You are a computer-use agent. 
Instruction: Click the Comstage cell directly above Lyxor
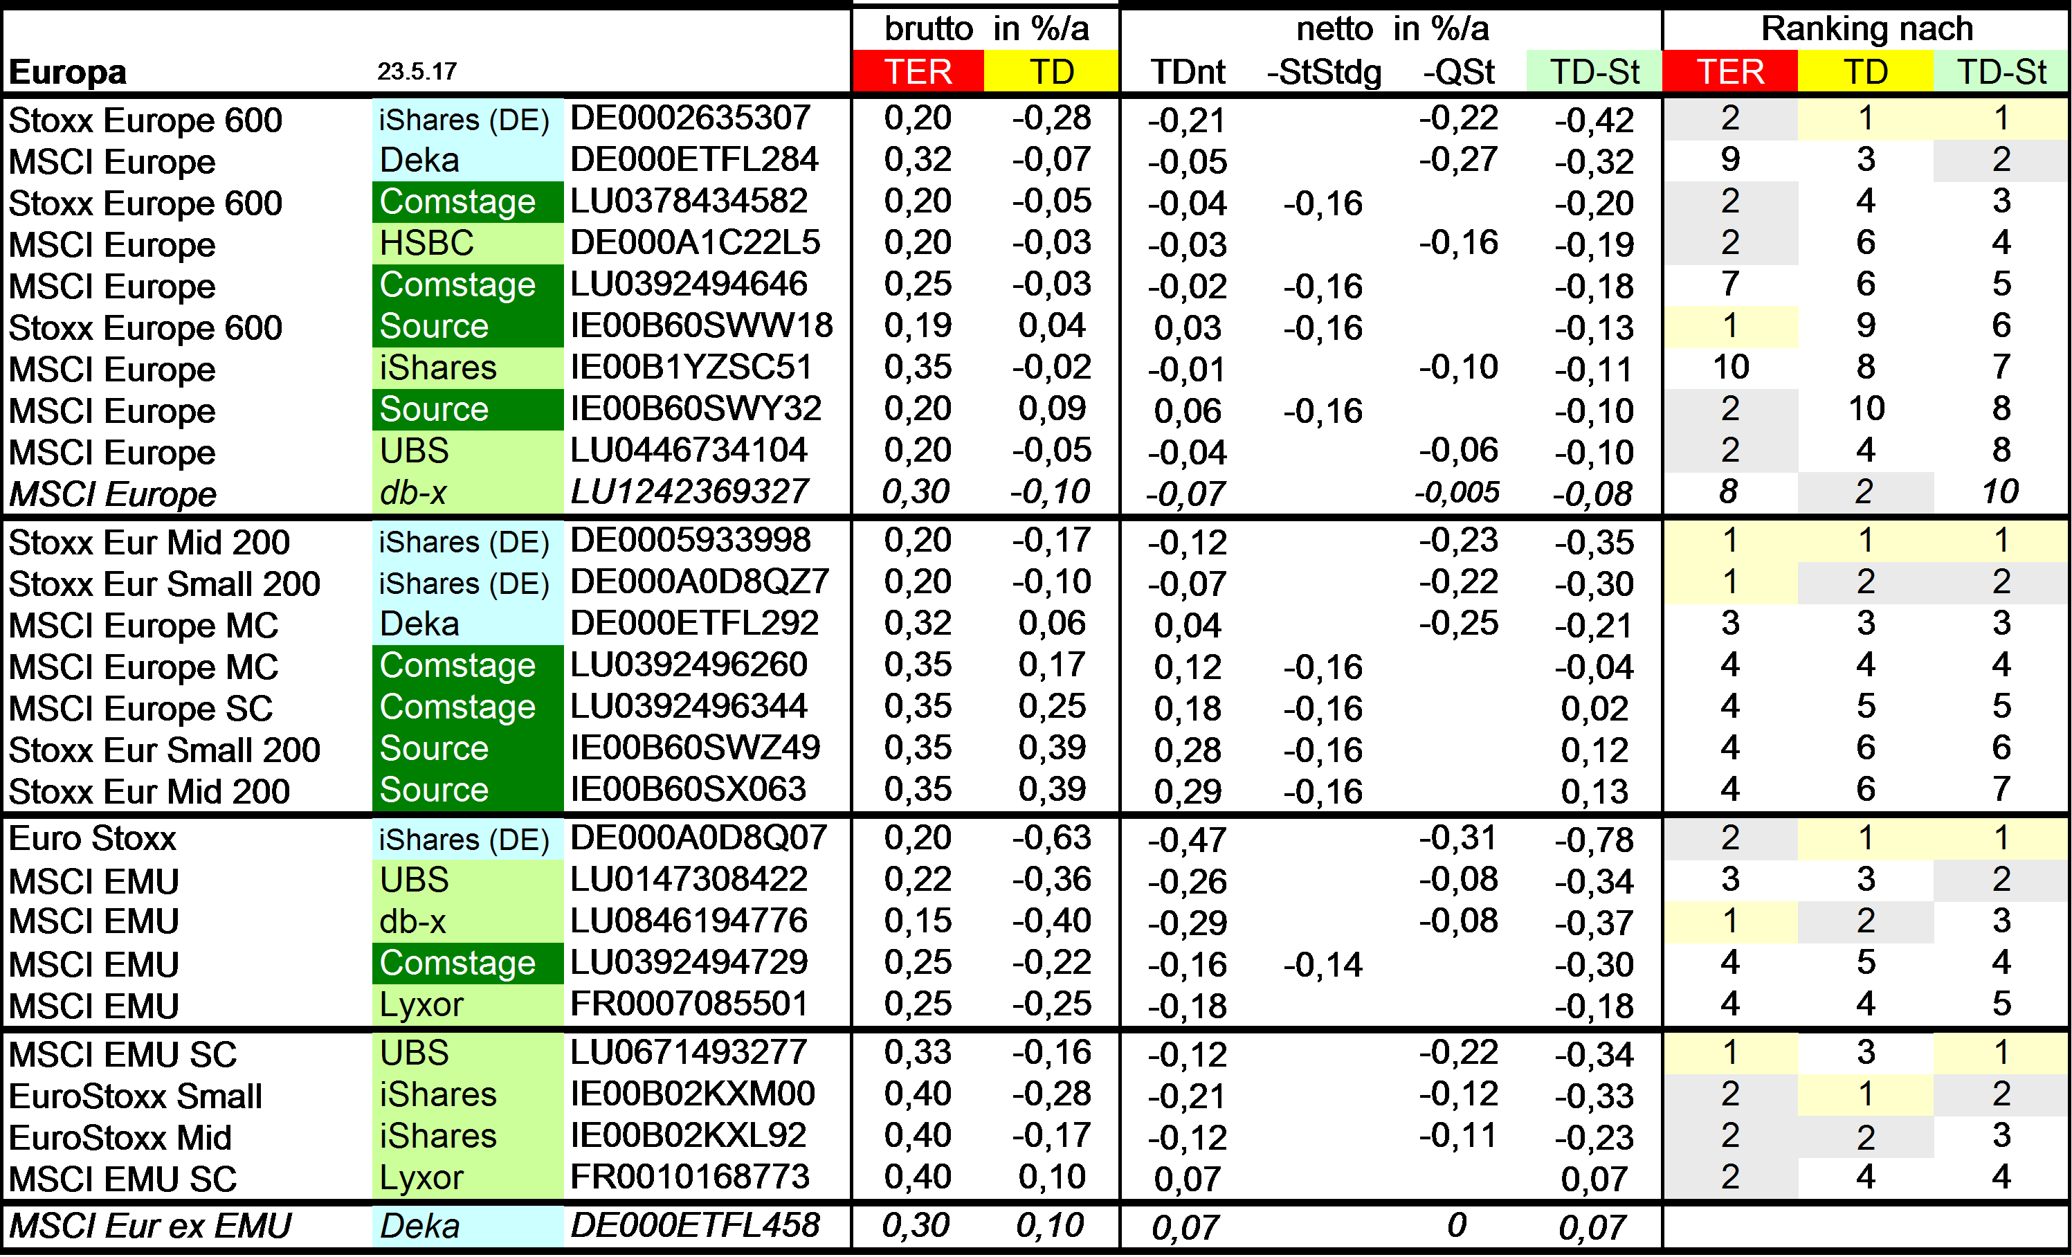(468, 963)
